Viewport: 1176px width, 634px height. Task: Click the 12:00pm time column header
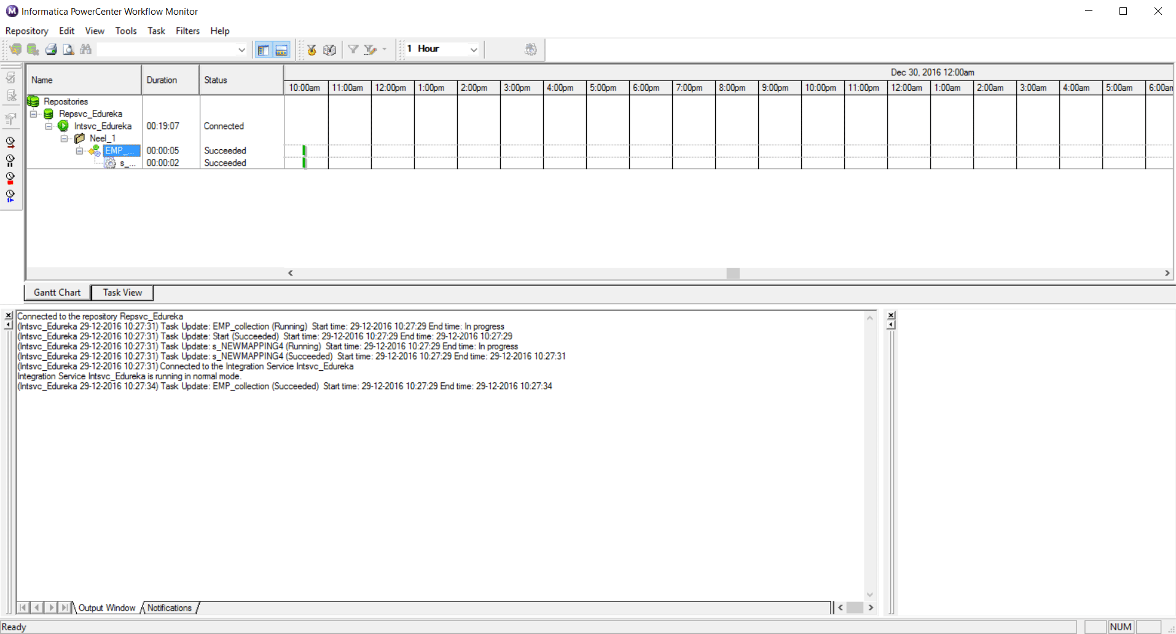[391, 88]
